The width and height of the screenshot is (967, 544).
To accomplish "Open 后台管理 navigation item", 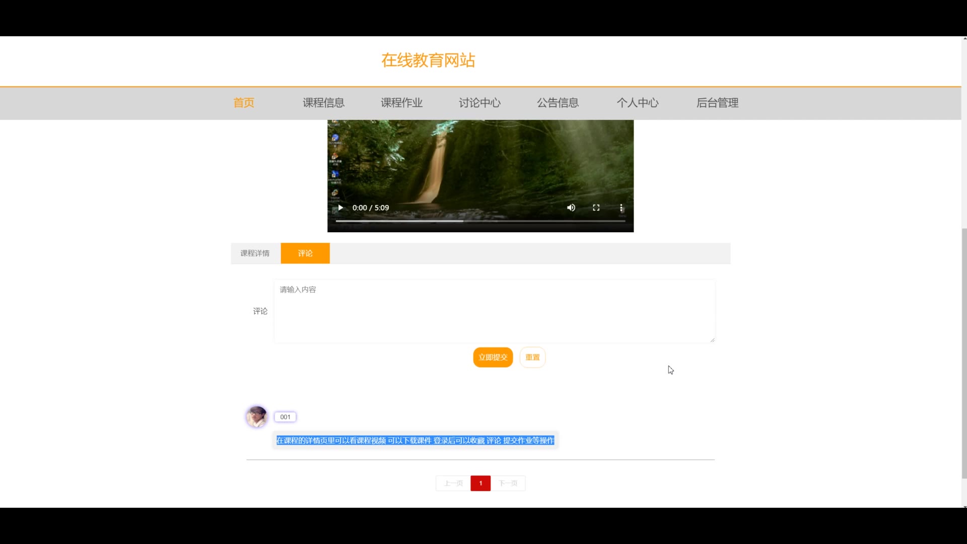I will point(717,103).
